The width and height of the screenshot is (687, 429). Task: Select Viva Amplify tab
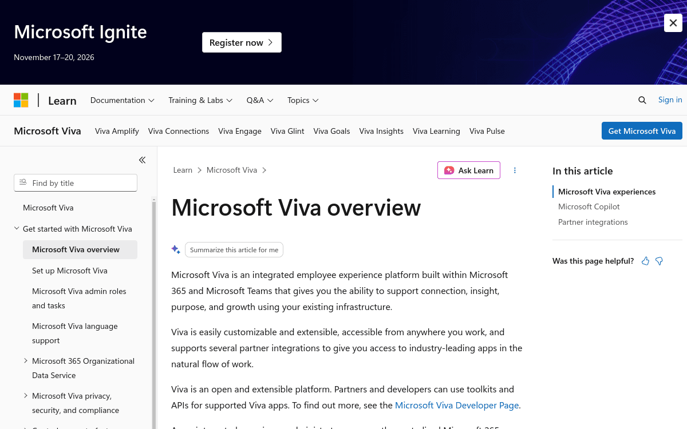click(117, 131)
